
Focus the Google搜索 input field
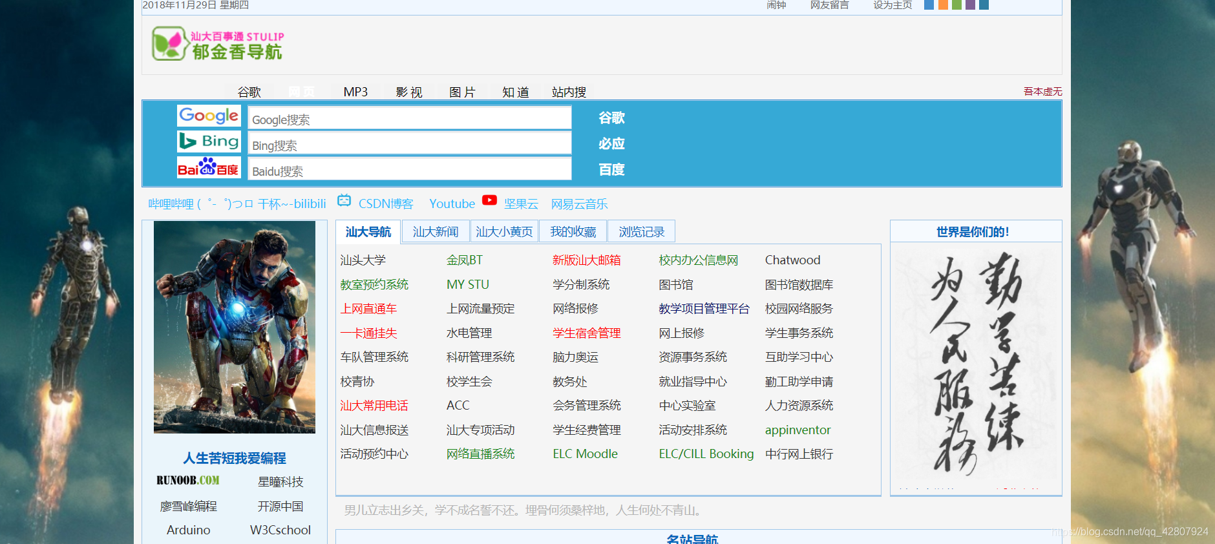click(x=410, y=118)
